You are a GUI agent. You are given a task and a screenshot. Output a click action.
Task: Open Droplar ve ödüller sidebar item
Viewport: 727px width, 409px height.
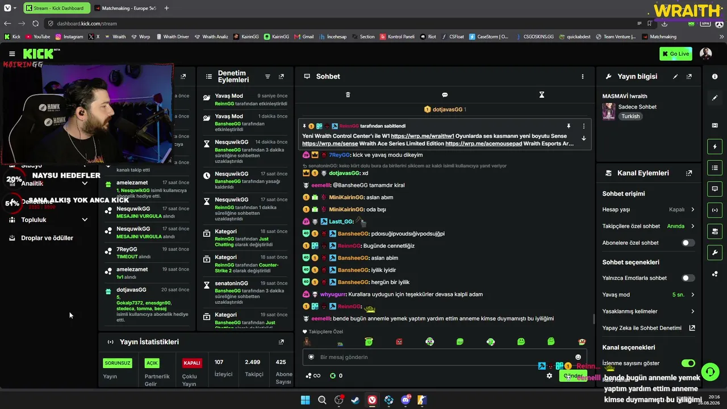47,238
